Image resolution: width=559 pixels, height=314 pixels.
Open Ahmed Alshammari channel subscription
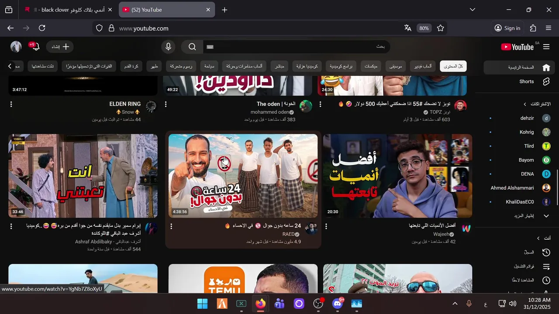pos(519,188)
